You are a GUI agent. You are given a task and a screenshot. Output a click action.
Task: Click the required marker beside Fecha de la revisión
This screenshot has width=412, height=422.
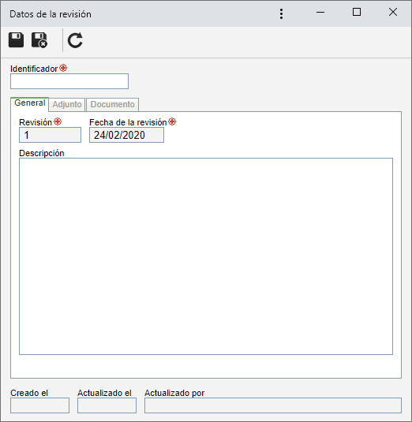[x=172, y=121]
